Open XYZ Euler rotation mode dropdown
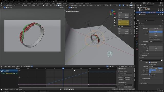The height and width of the screenshot is (92, 164). [x=125, y=27]
